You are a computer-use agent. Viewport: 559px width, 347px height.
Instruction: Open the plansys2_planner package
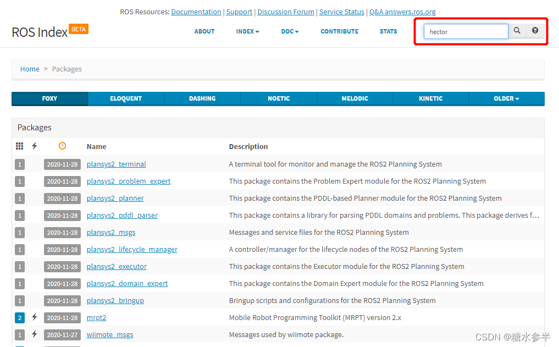point(115,199)
